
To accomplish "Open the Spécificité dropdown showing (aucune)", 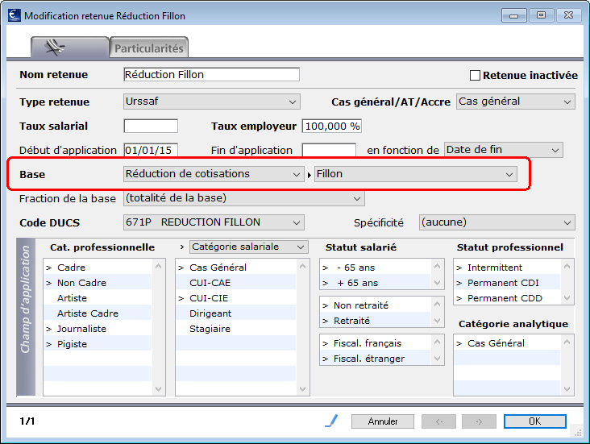I will tap(497, 222).
